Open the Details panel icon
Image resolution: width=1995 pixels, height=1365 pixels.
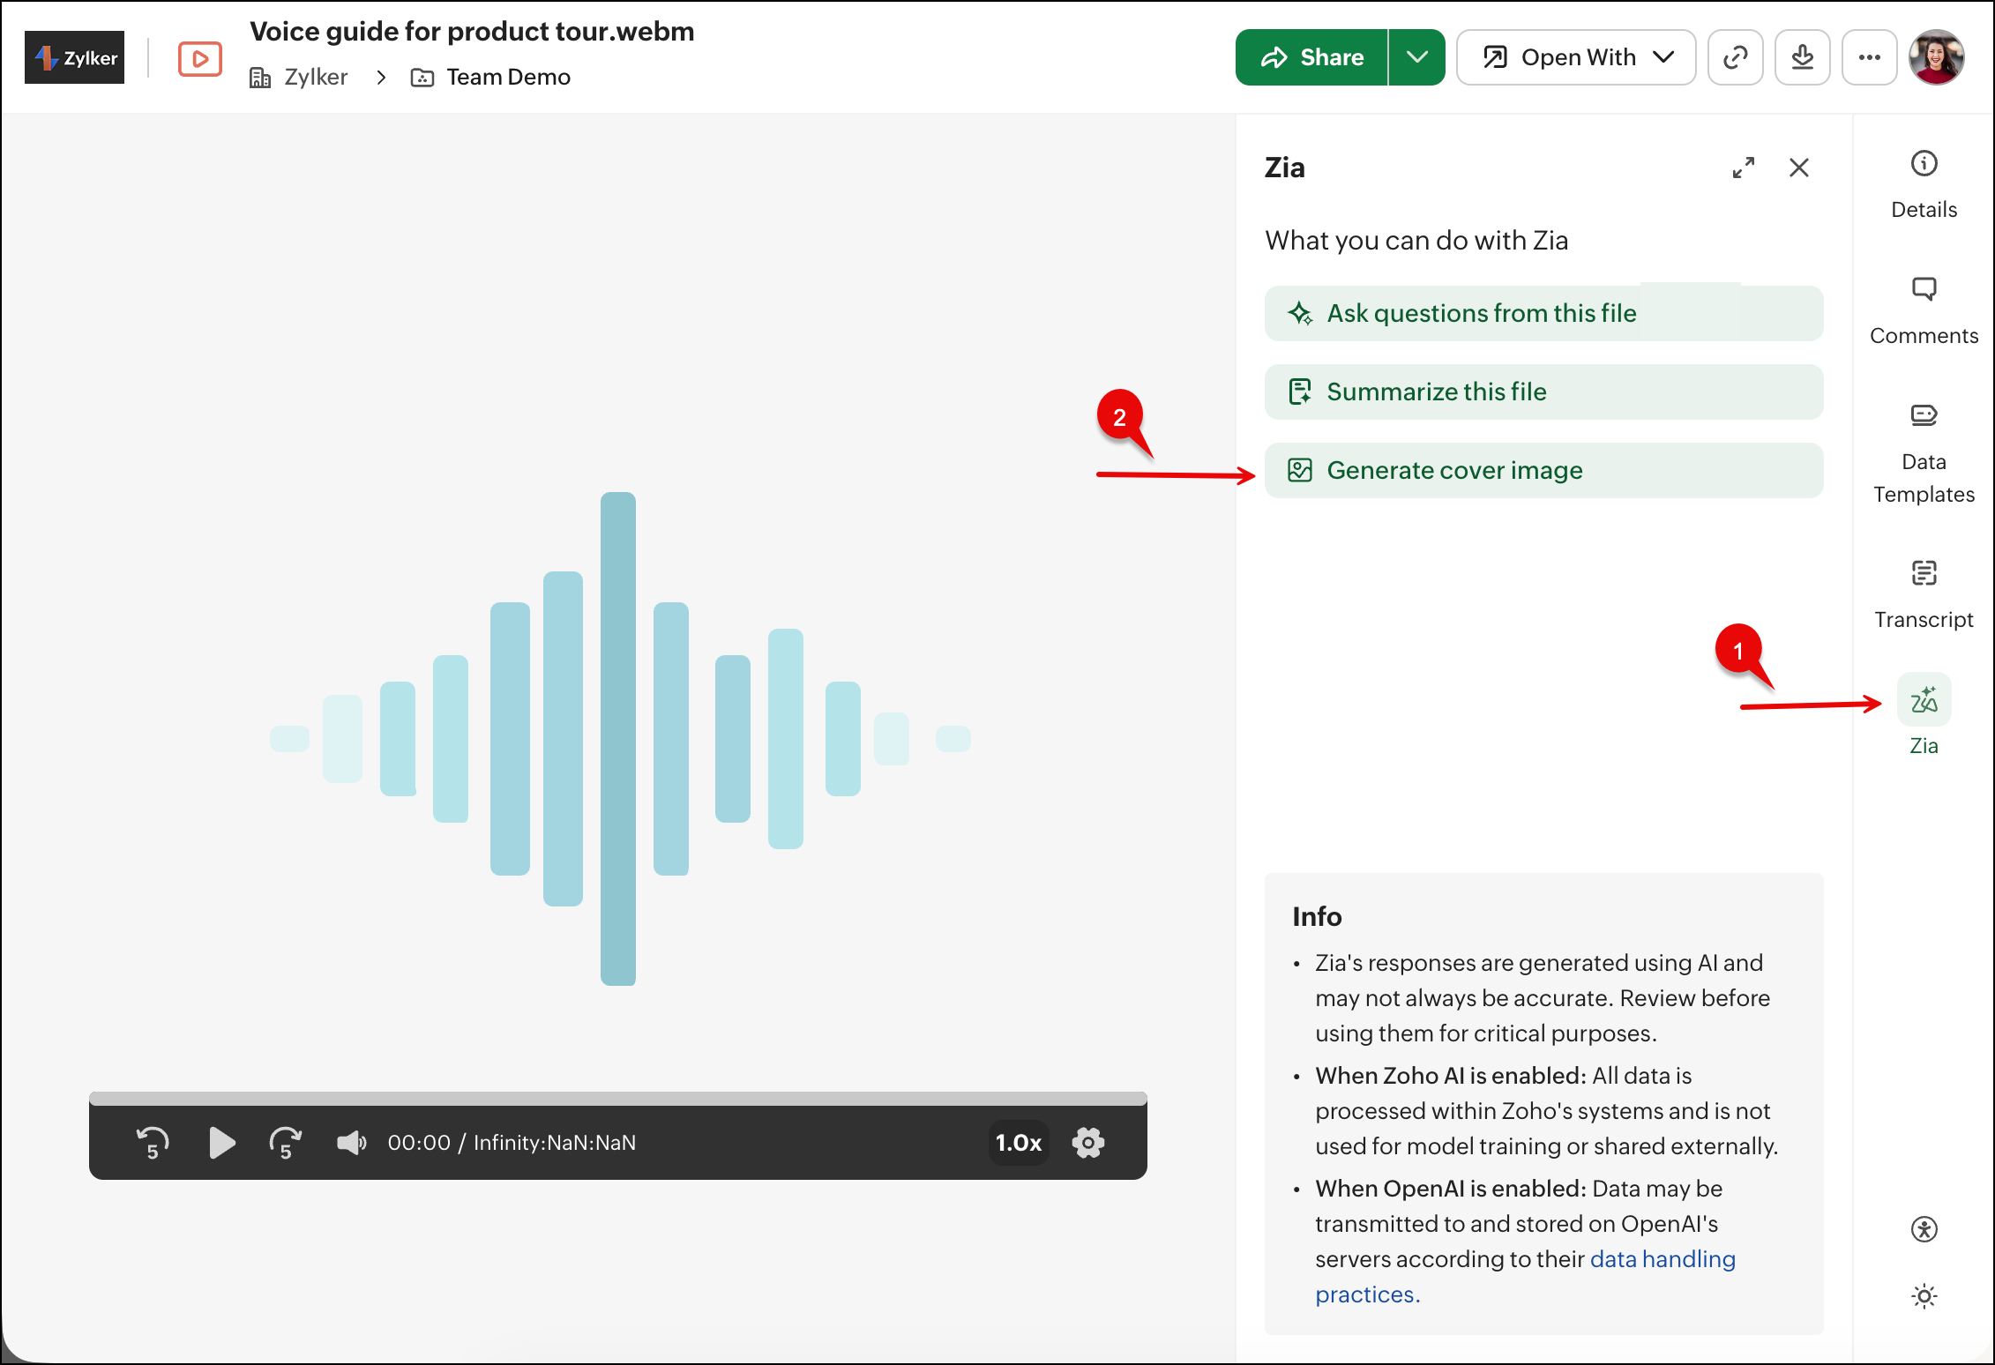pyautogui.click(x=1924, y=164)
